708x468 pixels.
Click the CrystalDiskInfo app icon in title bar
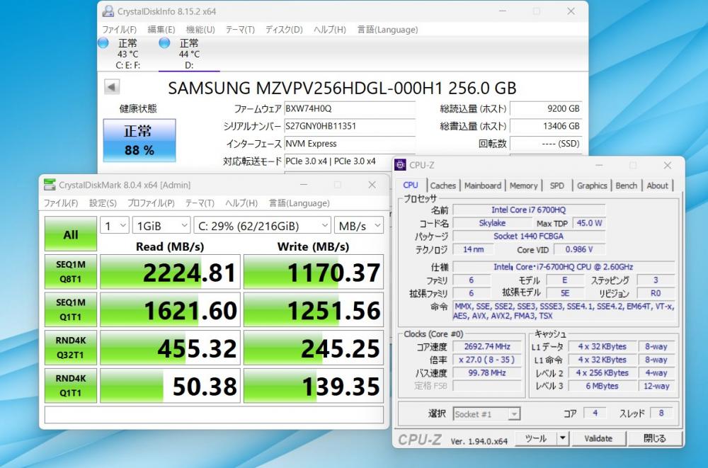point(108,11)
